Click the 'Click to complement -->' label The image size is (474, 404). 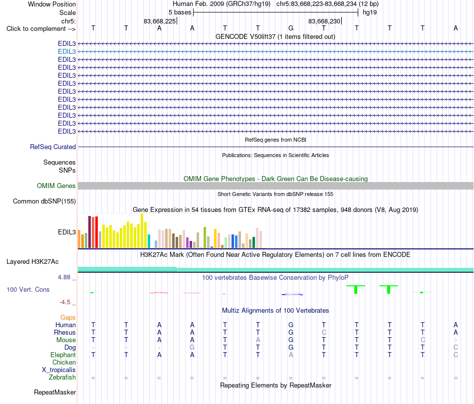coord(41,29)
